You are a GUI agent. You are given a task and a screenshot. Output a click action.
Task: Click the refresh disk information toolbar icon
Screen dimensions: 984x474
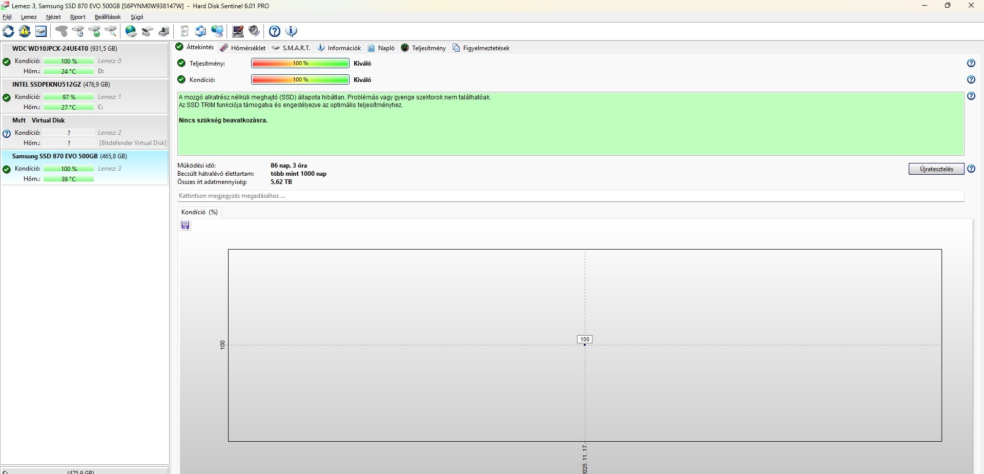tap(8, 31)
